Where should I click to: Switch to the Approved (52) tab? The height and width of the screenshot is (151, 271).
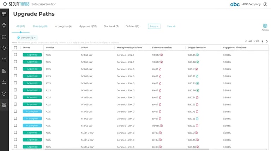click(x=88, y=26)
